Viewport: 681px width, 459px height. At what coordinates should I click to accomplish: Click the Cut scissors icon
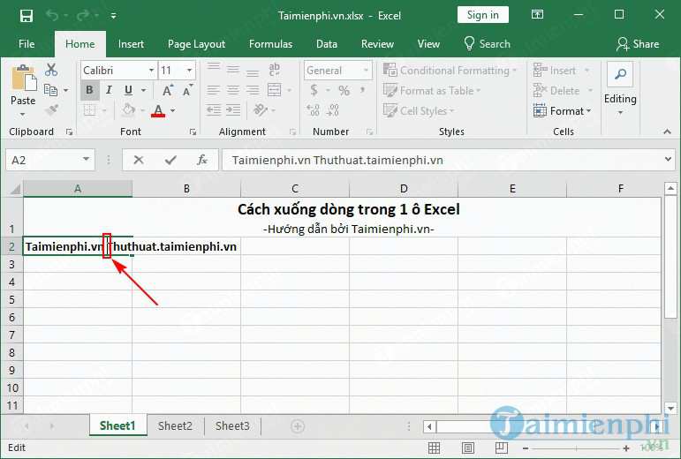pyautogui.click(x=51, y=70)
